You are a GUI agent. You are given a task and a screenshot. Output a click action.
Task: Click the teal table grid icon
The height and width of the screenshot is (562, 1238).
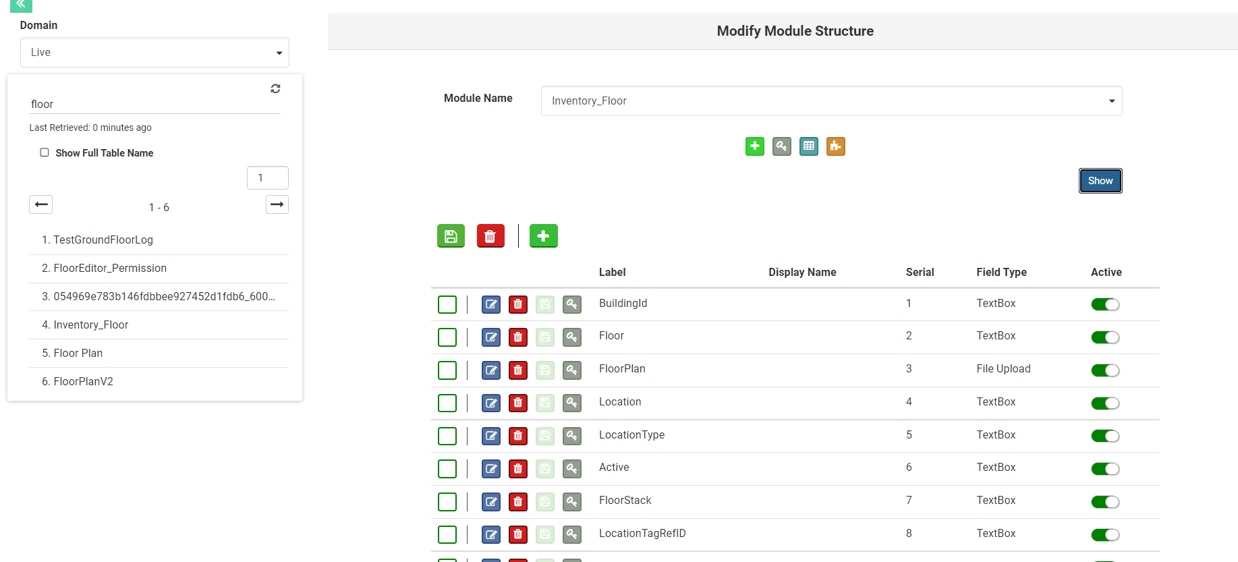point(809,146)
